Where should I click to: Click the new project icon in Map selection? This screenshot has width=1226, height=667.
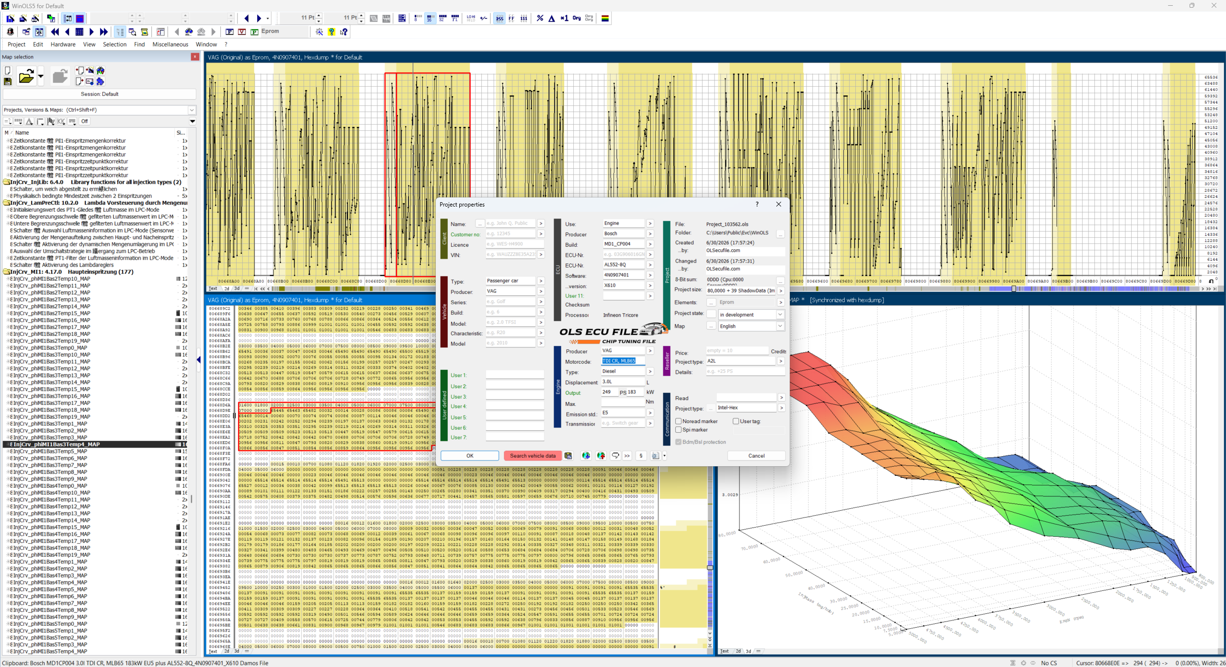click(8, 70)
